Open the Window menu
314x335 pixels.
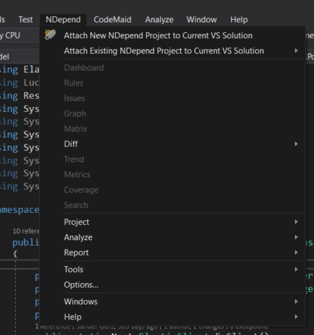pyautogui.click(x=201, y=20)
